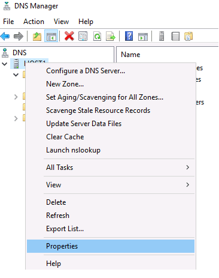This screenshot has width=219, height=278.
Task: Click the New Server toolbar icon
Action: pyautogui.click(x=162, y=36)
